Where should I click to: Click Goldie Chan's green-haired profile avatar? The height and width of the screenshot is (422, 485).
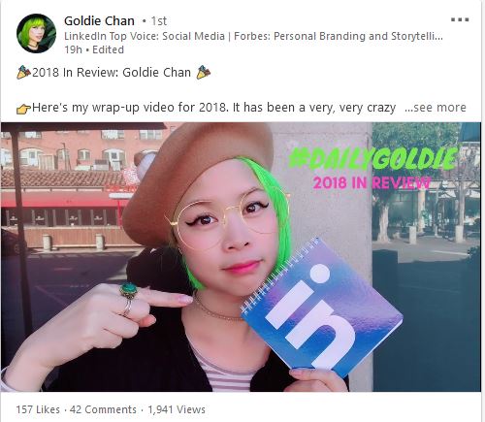pyautogui.click(x=36, y=33)
